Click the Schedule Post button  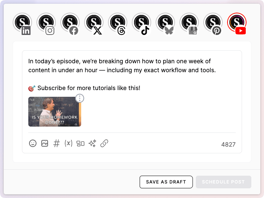223,182
